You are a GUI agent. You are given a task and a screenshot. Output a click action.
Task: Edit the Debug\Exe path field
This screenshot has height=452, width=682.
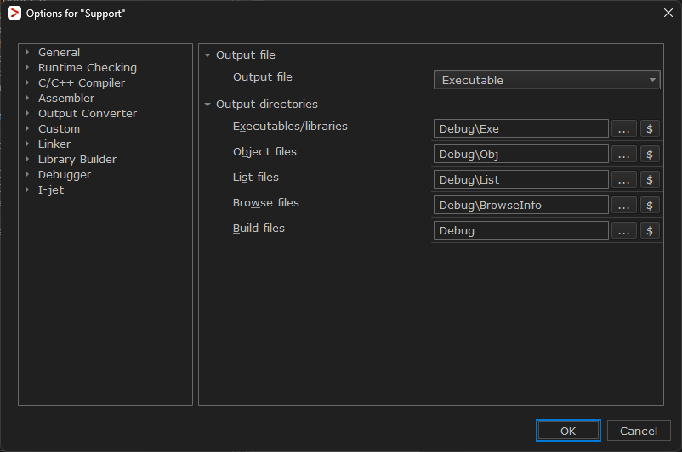pyautogui.click(x=521, y=128)
